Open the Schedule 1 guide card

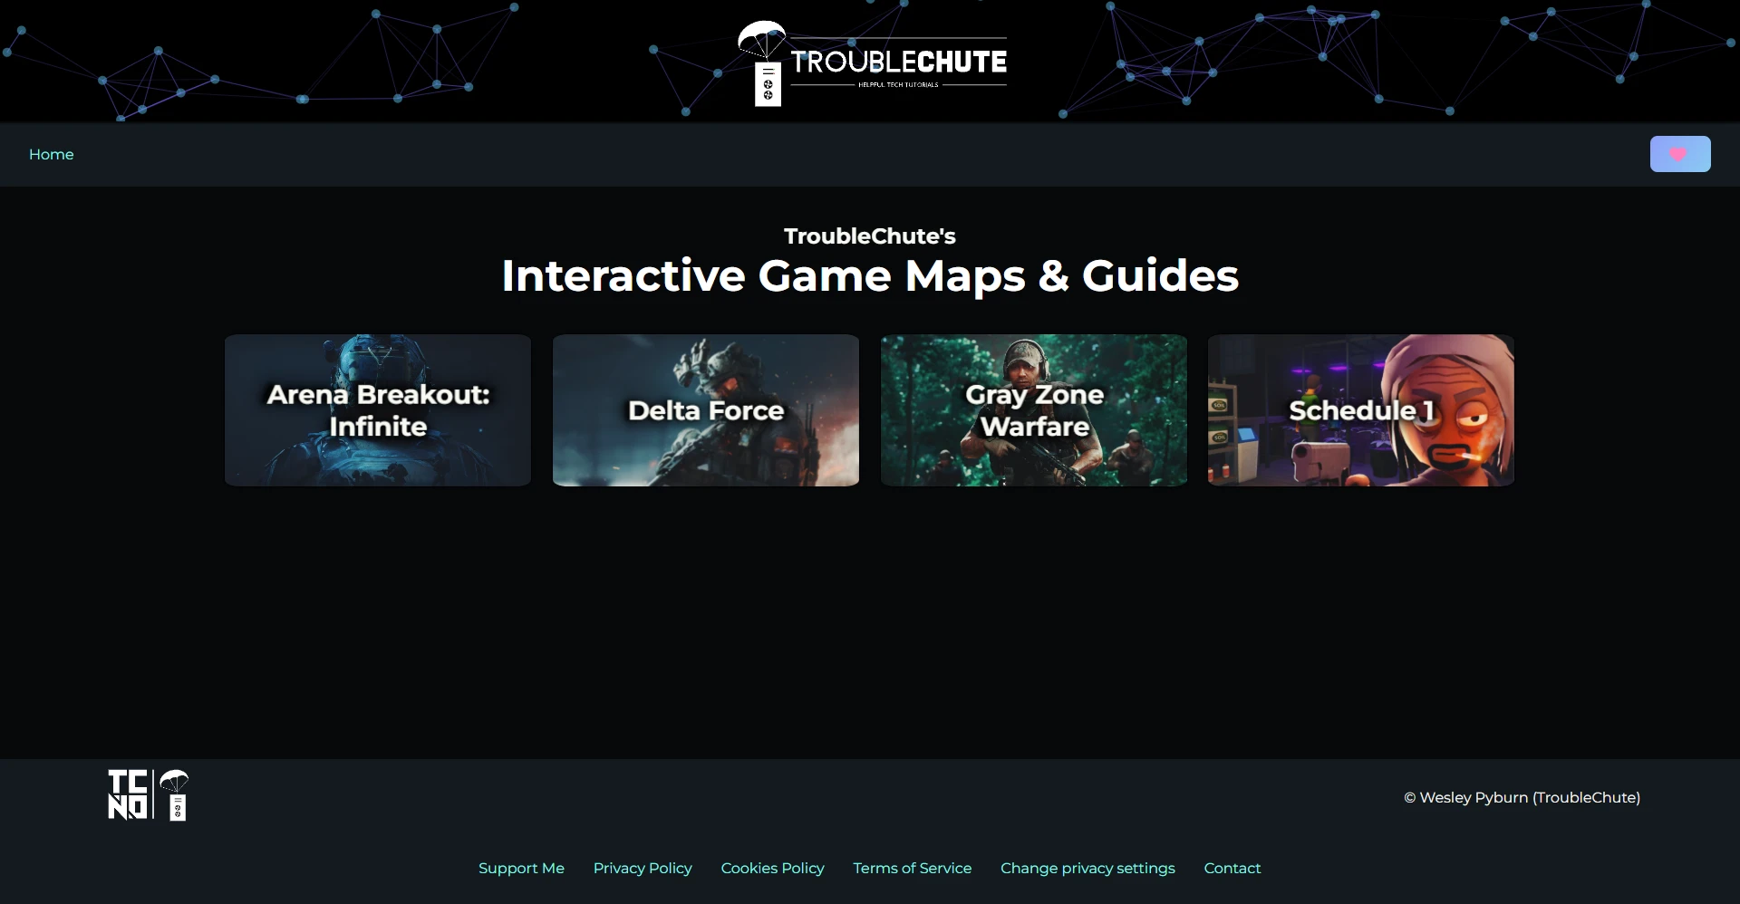pyautogui.click(x=1361, y=410)
